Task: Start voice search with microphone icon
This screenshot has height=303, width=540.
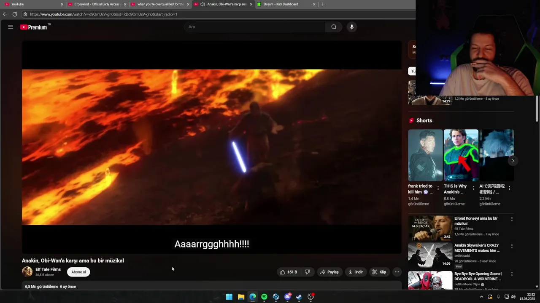Action: point(351,27)
